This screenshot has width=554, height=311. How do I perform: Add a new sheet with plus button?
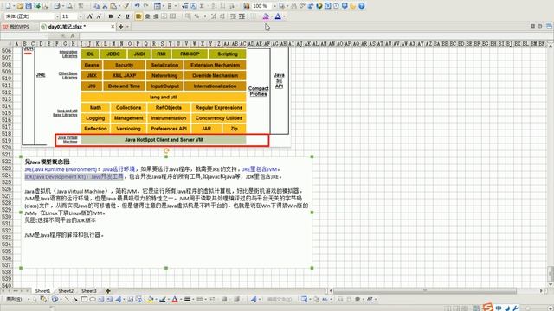coord(107,291)
